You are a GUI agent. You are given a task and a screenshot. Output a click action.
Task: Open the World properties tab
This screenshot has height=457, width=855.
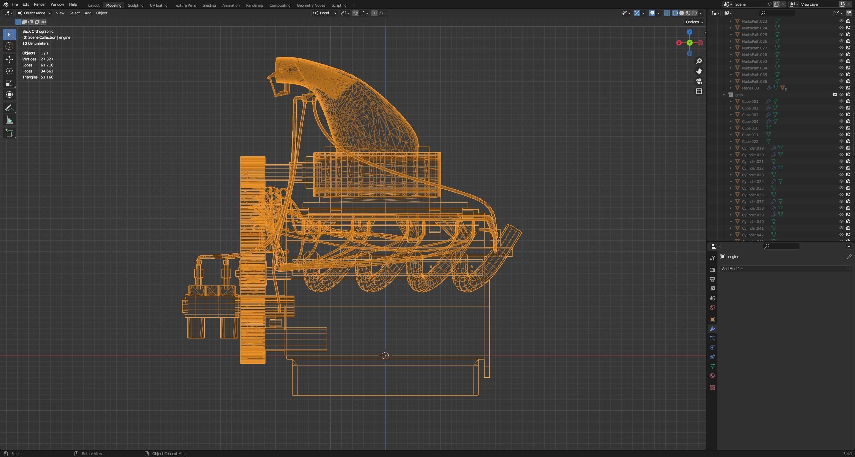[x=712, y=307]
